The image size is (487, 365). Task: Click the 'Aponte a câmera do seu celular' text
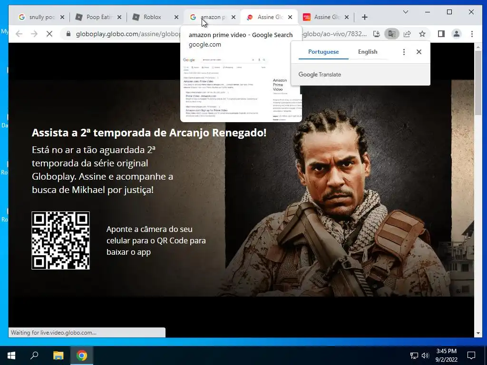pos(156,240)
